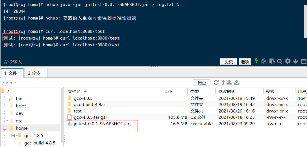Click the copy icon in terminal toolbar
This screenshot has height=147, width=307.
click(265, 61)
